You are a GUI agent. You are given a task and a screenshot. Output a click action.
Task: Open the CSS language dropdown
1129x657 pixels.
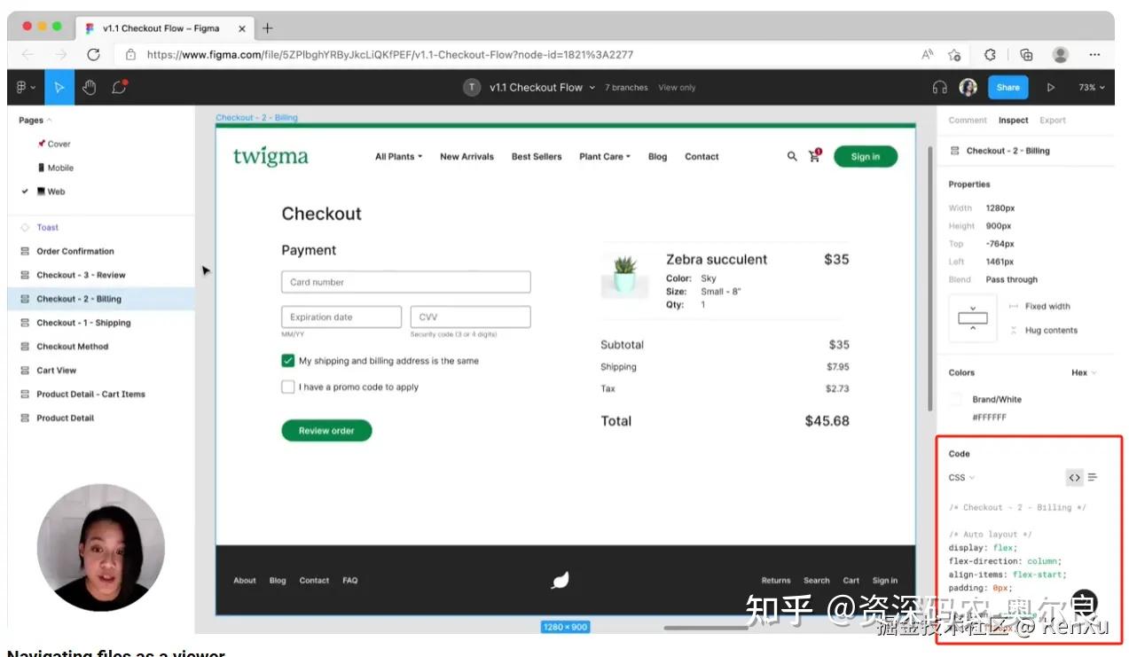[x=960, y=477]
